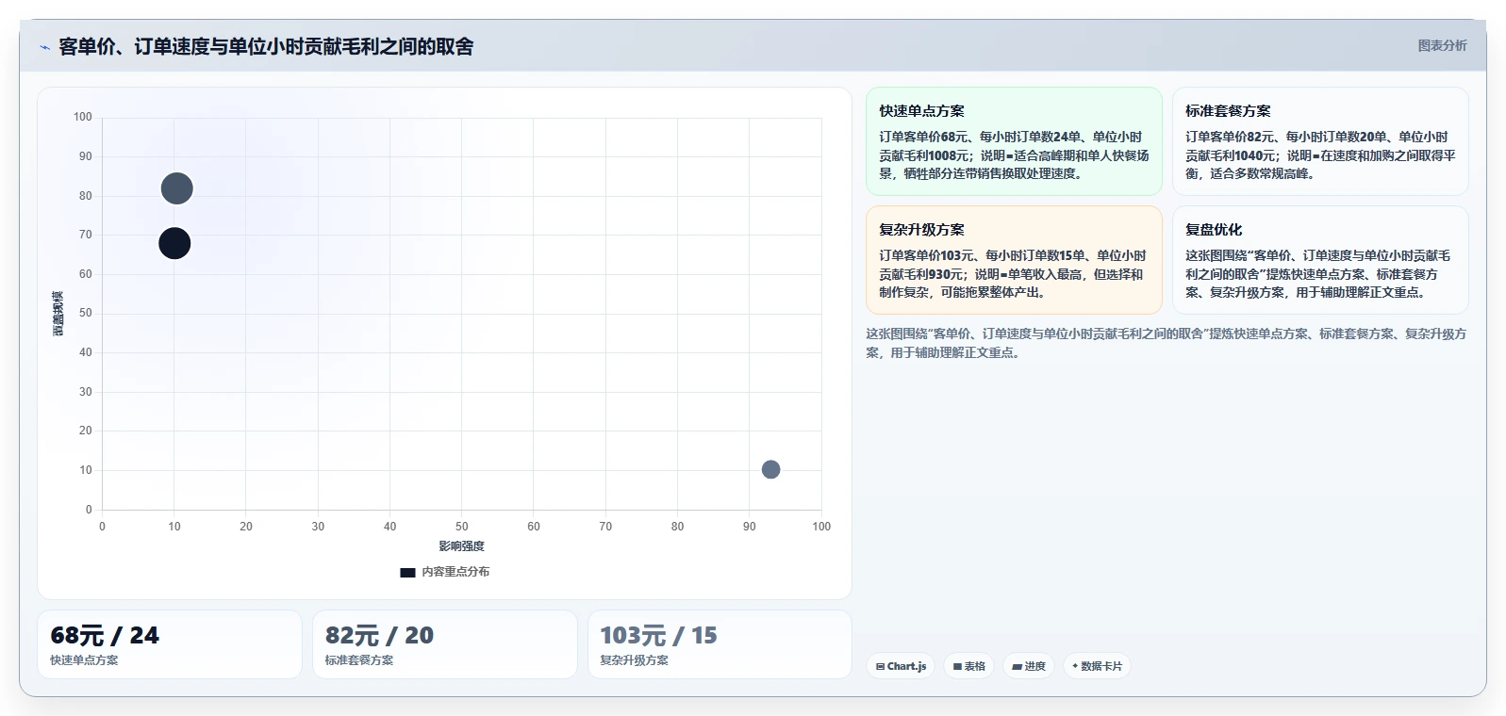Click the 覆盖规模 y-axis title

58,314
